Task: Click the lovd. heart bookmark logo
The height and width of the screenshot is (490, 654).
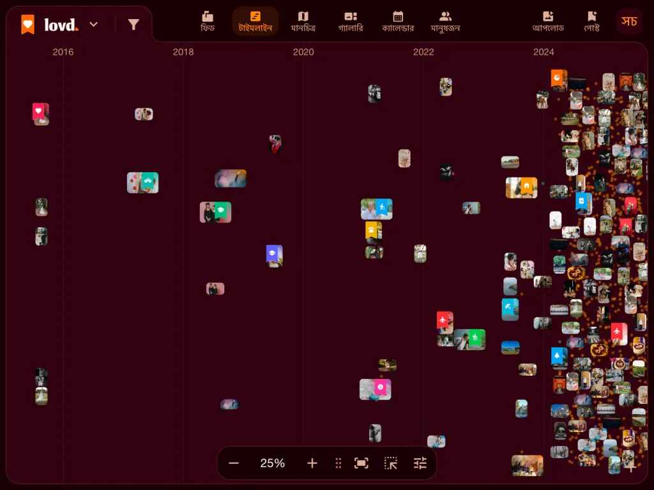Action: (x=28, y=25)
